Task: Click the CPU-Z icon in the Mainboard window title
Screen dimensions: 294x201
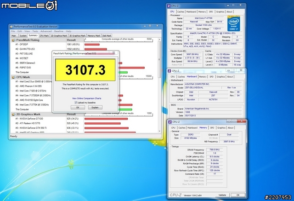Action: click(170, 71)
